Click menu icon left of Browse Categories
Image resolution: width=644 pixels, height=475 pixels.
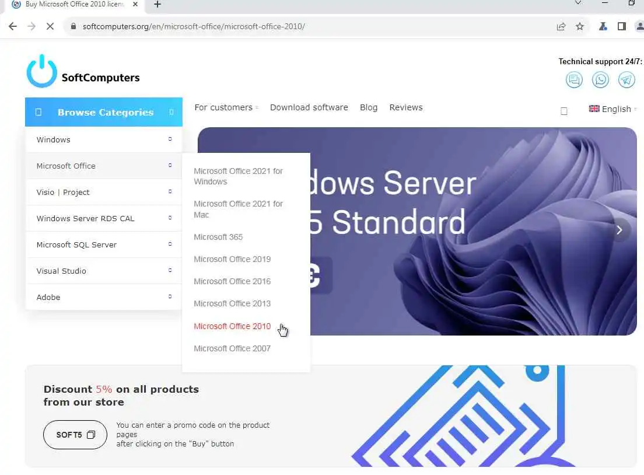[x=38, y=112]
